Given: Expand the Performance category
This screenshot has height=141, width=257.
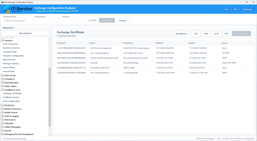Looking at the screenshot, I should point(3,119).
